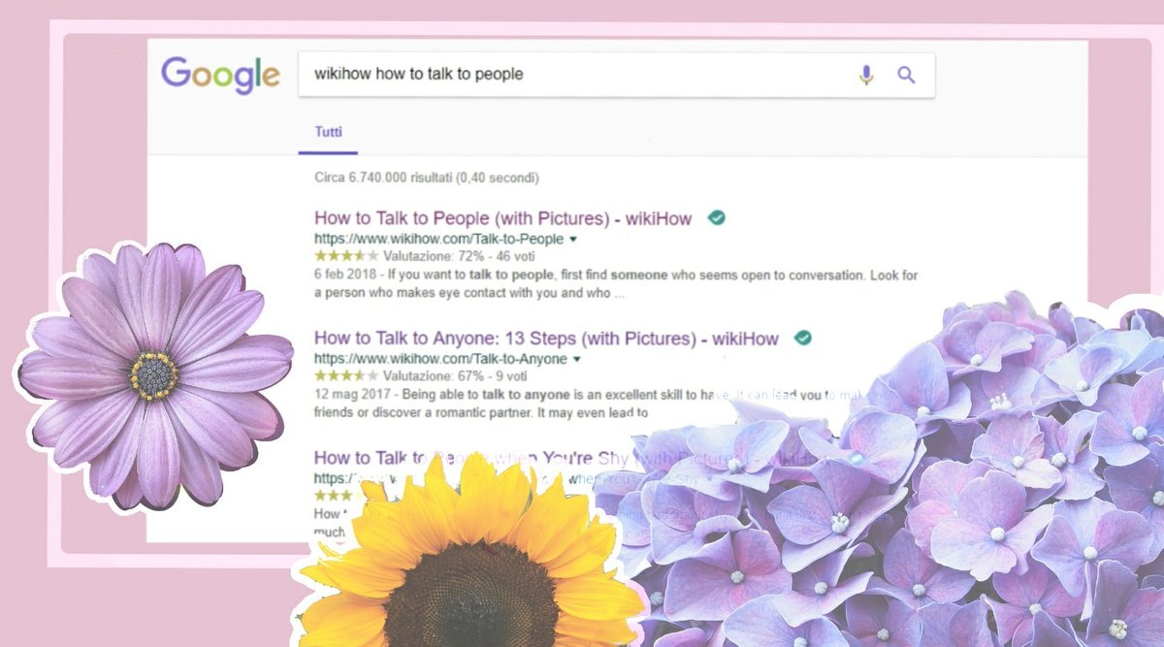Viewport: 1164px width, 647px height.
Task: Click the https://www.wikihow.com/Talk-to-People URL
Action: pos(438,239)
